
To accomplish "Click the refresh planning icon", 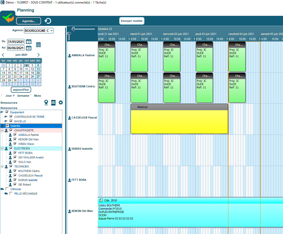I will pos(48,21).
